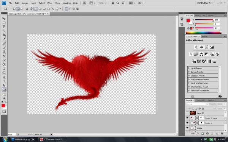Open the layer blend mode dropdown
Image resolution: width=228 pixels, height=142 pixels.
197,104
